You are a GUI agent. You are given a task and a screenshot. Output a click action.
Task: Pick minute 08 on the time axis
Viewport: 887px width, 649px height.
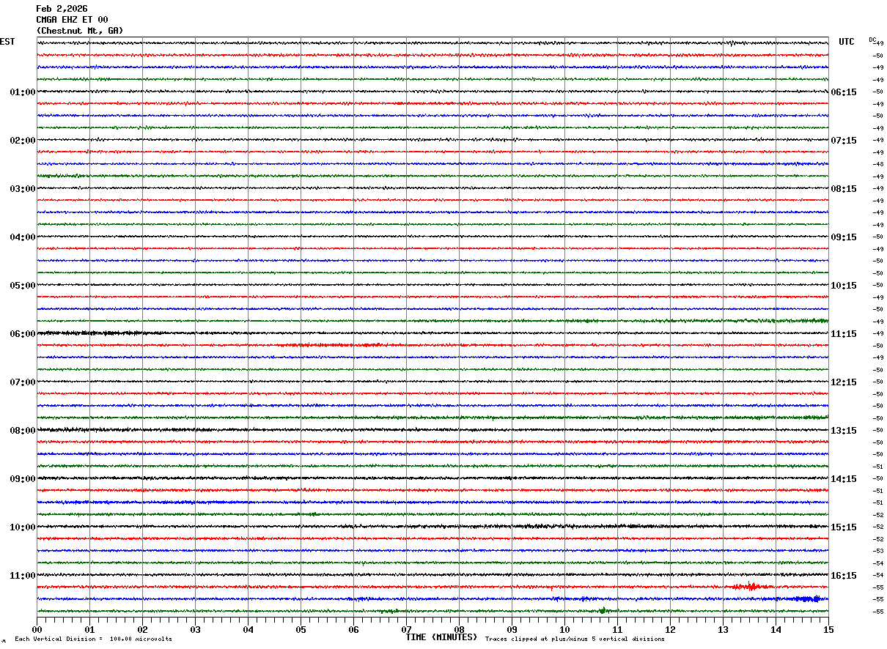[459, 629]
